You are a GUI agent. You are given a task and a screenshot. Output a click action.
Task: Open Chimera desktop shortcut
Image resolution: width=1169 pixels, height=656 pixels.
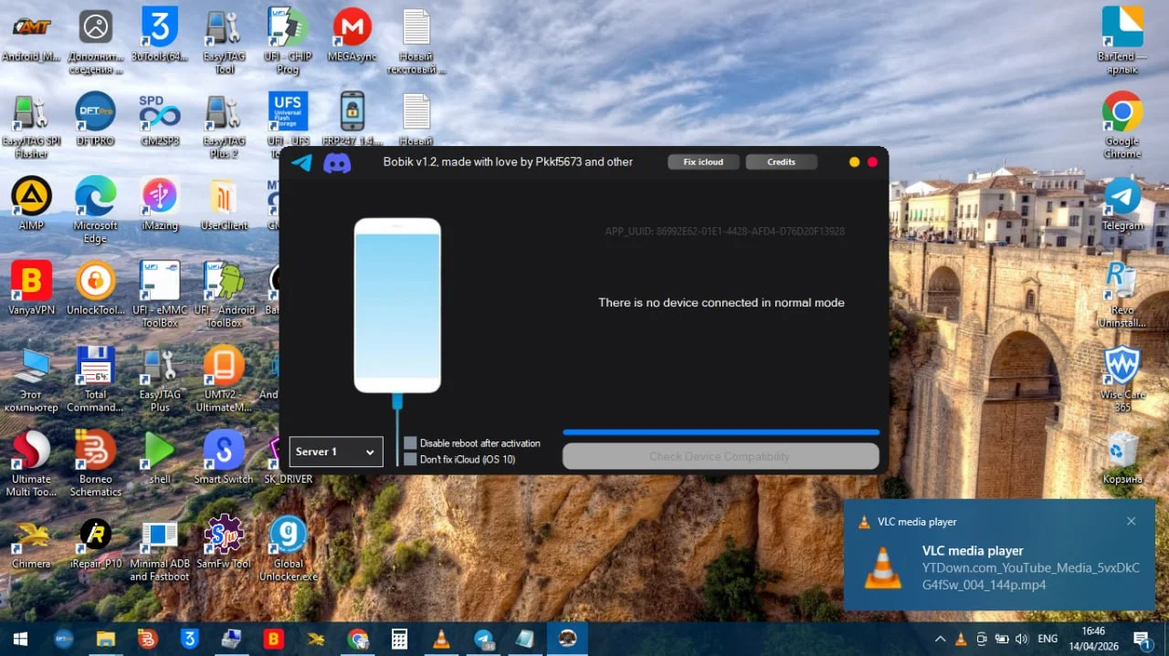point(32,542)
